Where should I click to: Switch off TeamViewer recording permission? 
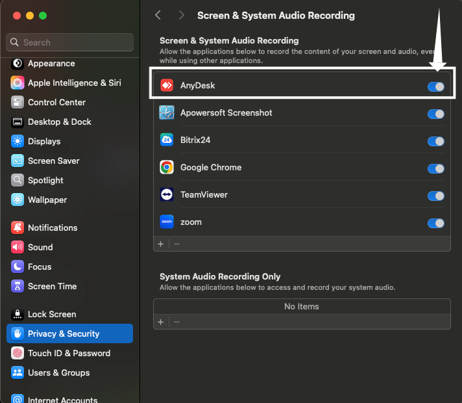click(x=435, y=196)
